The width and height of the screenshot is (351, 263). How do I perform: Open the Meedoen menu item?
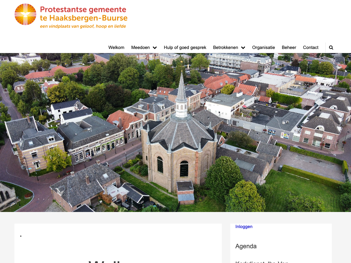(x=141, y=48)
